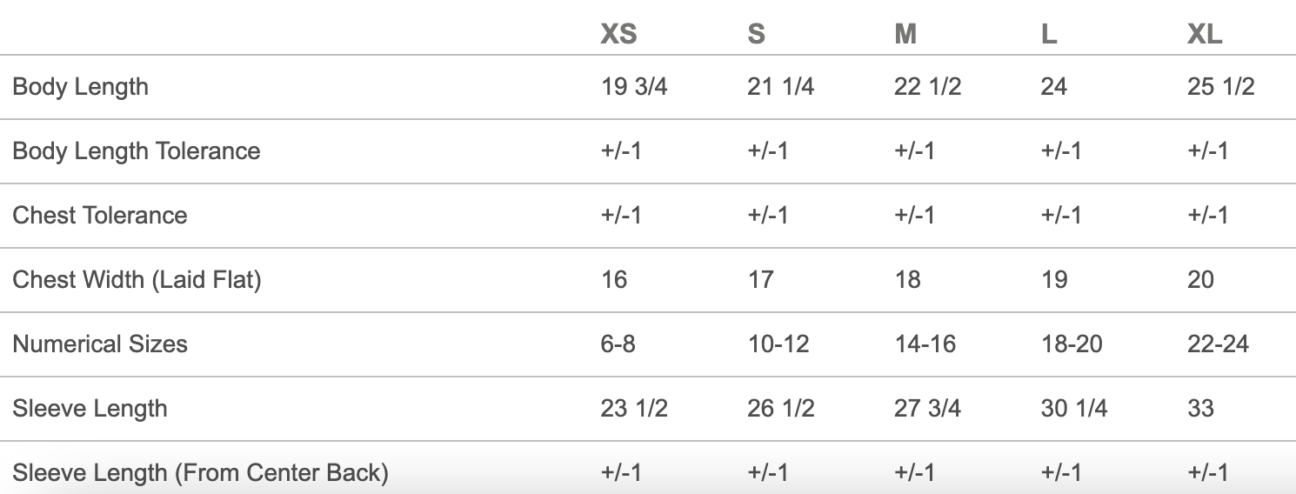Click the XL sleeve length value 33
The image size is (1296, 494).
pos(1200,409)
